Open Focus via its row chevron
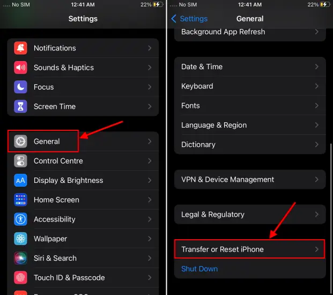Screen dimensions: 333x295 pos(150,87)
